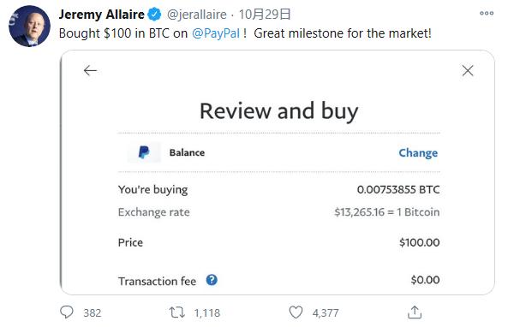This screenshot has height=327, width=508.
Task: Open the @jerallaire handle link
Action: [x=197, y=15]
